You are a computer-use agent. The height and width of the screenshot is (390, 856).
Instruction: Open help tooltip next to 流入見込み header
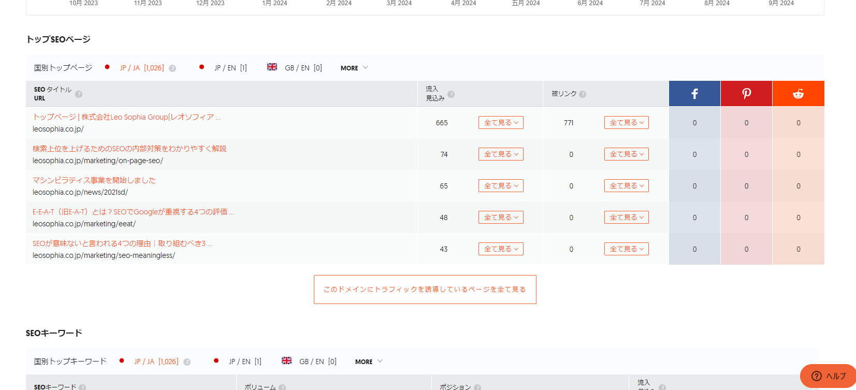(x=451, y=94)
